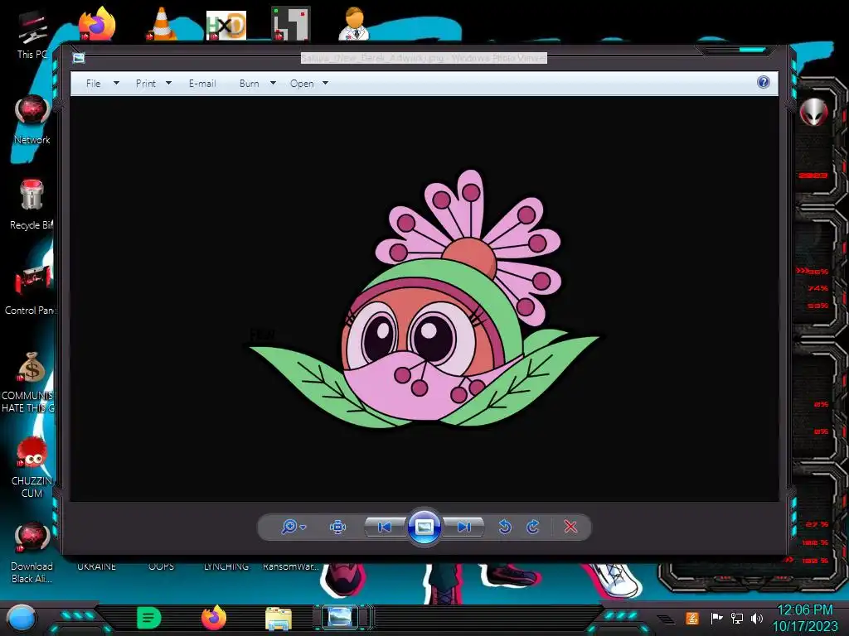The height and width of the screenshot is (636, 849).
Task: Select the money bag desktop icon
Action: pos(31,382)
